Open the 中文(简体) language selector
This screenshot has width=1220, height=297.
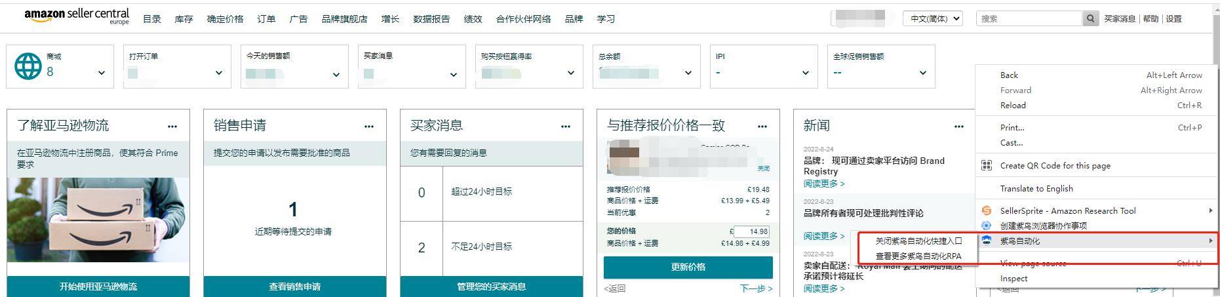pos(932,18)
